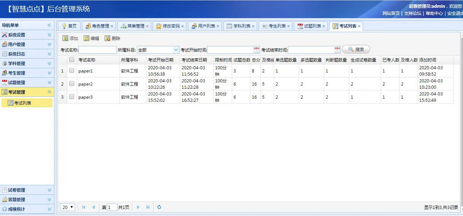The image size is (463, 216).
Task: Click the 安全退出 logout link
Action: click(455, 13)
